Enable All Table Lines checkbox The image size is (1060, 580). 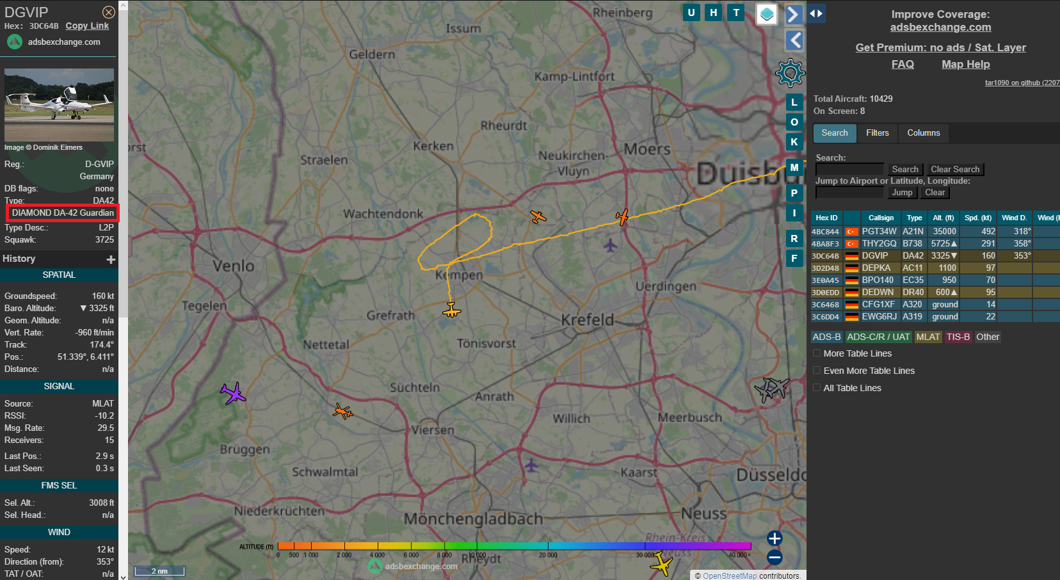[x=817, y=387]
